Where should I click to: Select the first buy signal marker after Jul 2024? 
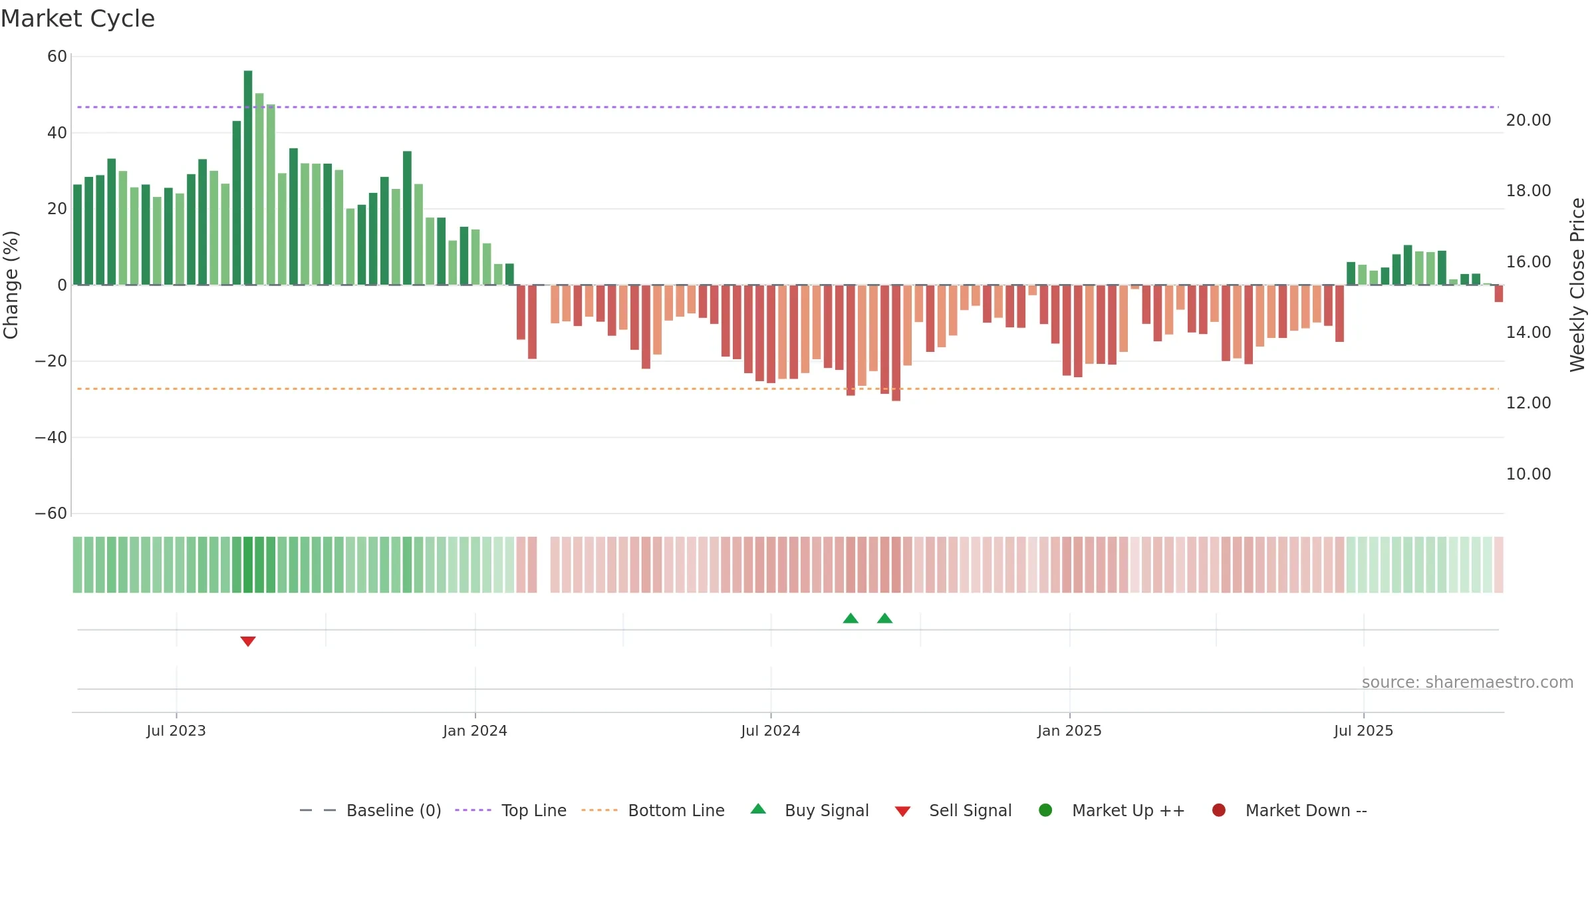[851, 618]
